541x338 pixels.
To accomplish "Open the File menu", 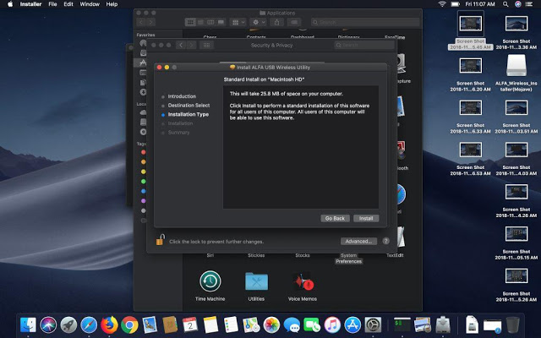I will click(x=53, y=5).
